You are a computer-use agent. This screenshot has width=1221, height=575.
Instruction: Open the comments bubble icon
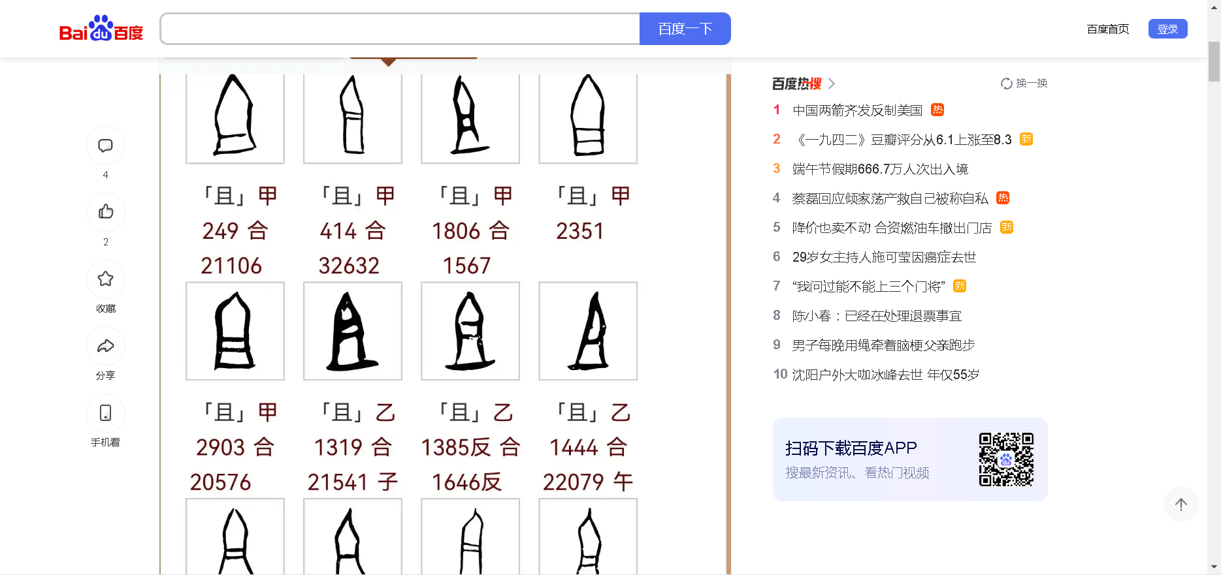click(x=105, y=146)
